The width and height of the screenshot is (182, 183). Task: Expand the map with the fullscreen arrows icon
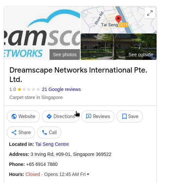point(150,13)
